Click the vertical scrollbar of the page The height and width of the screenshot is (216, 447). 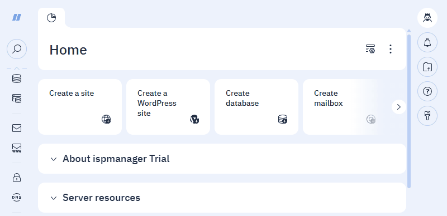(409, 111)
